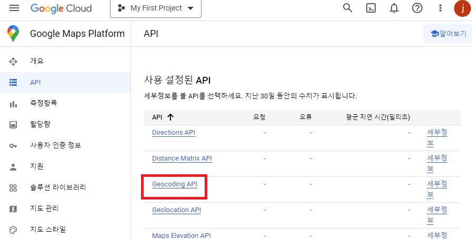
Task: Open notifications bell icon
Action: [394, 8]
